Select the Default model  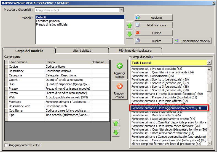[x=80, y=17]
